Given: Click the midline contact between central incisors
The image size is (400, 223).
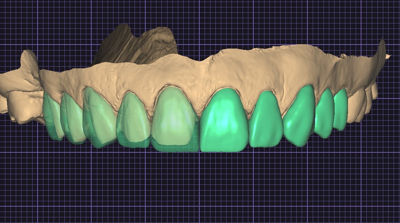Looking at the screenshot, I should (x=199, y=134).
